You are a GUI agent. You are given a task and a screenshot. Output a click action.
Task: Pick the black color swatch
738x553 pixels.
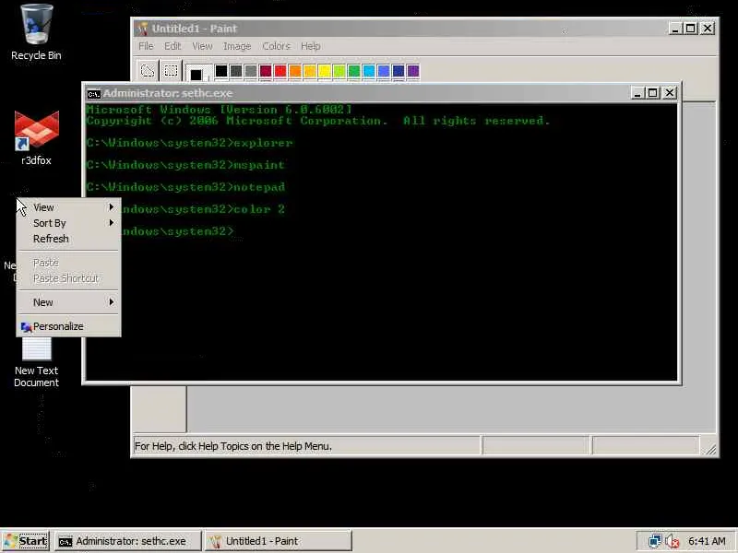tap(221, 71)
